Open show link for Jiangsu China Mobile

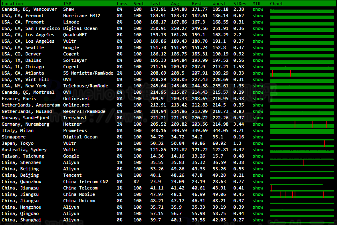coord(258,195)
